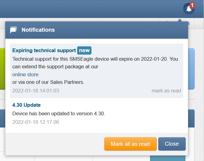The width and height of the screenshot is (204, 161).
Task: Click the green tile behind the popup
Action: click(3, 69)
